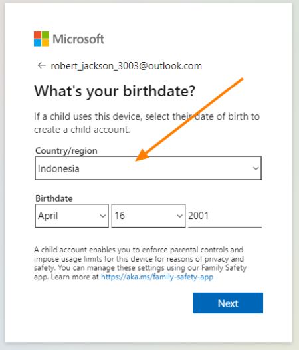Open the birth day dropdown showing 16
Screen dimensions: 299x350
148,216
